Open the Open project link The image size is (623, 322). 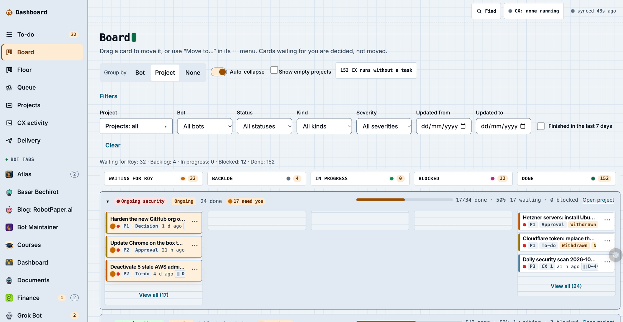[x=598, y=200]
